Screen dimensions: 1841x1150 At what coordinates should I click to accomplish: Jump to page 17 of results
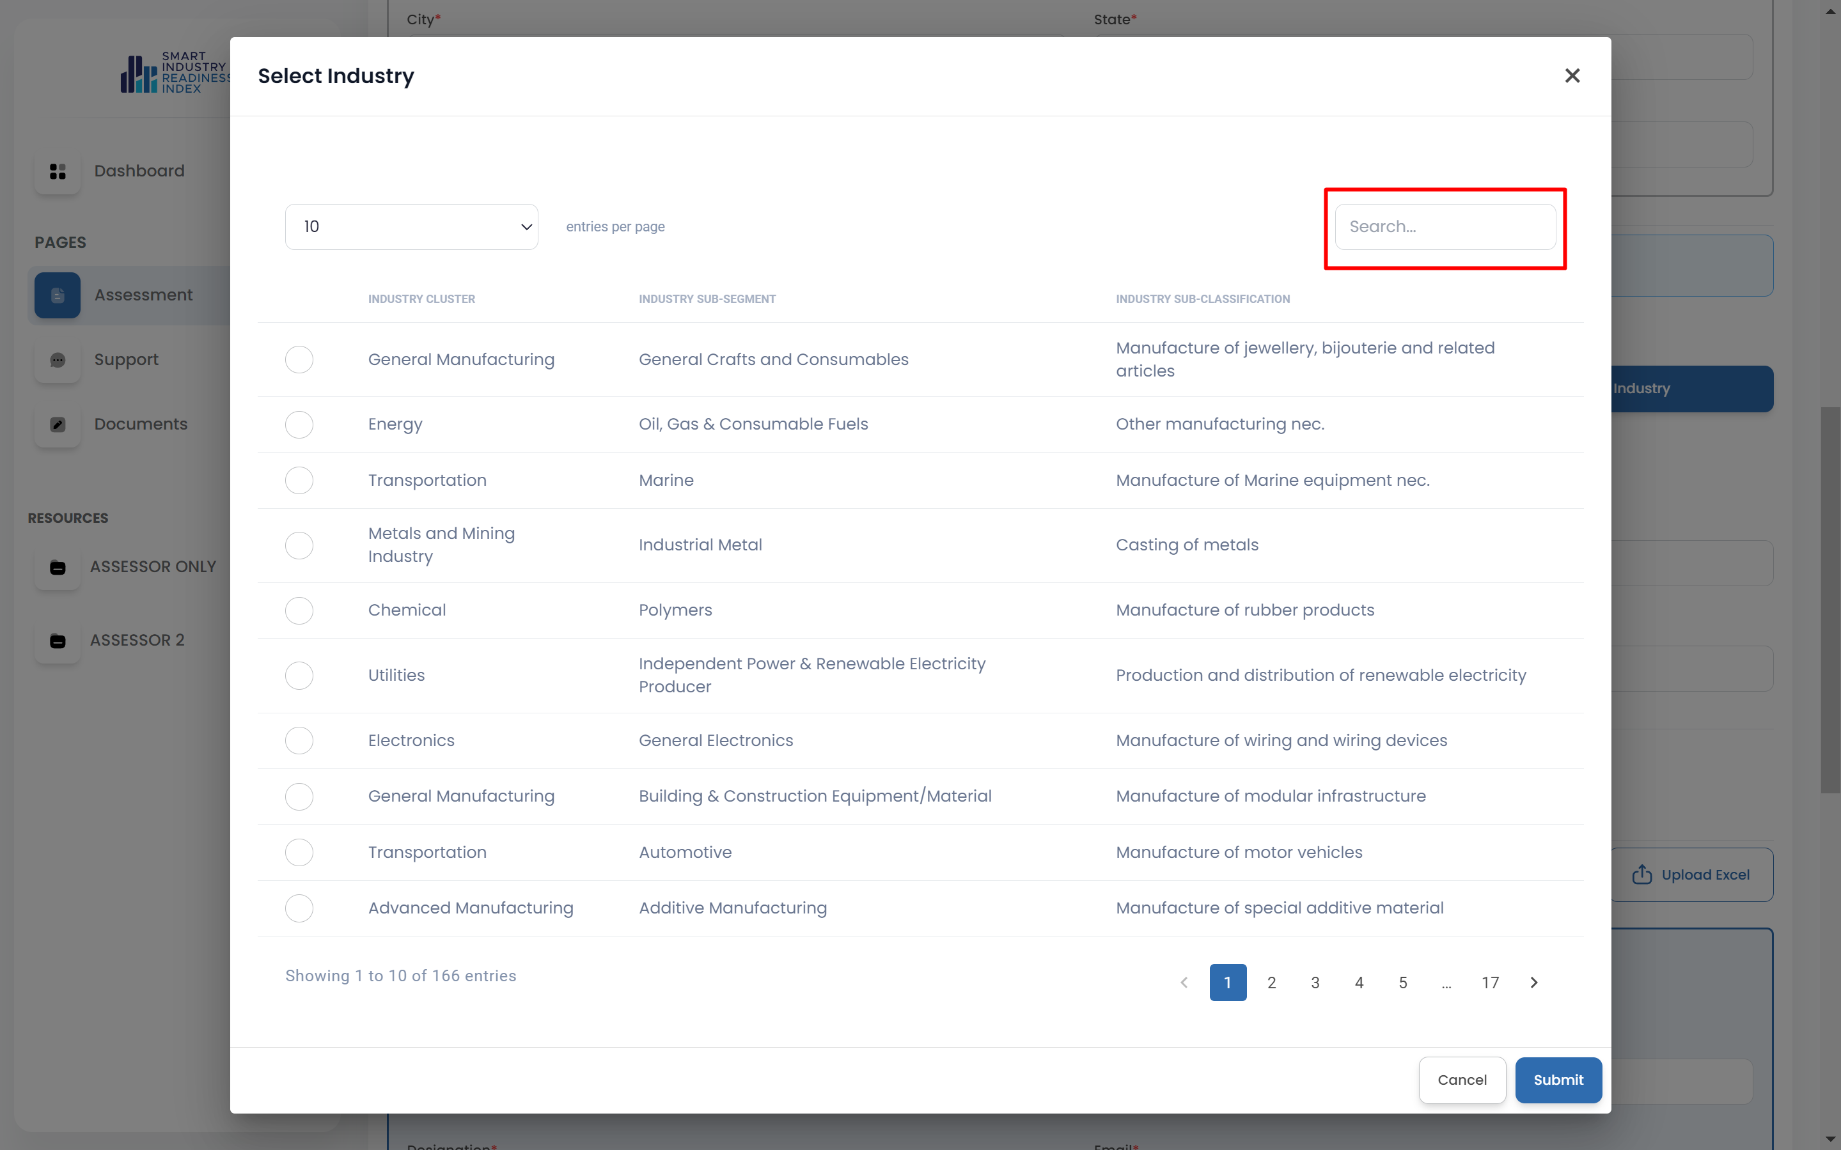tap(1489, 983)
